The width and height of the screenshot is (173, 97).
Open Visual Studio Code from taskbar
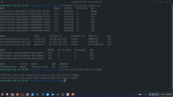coord(42,94)
